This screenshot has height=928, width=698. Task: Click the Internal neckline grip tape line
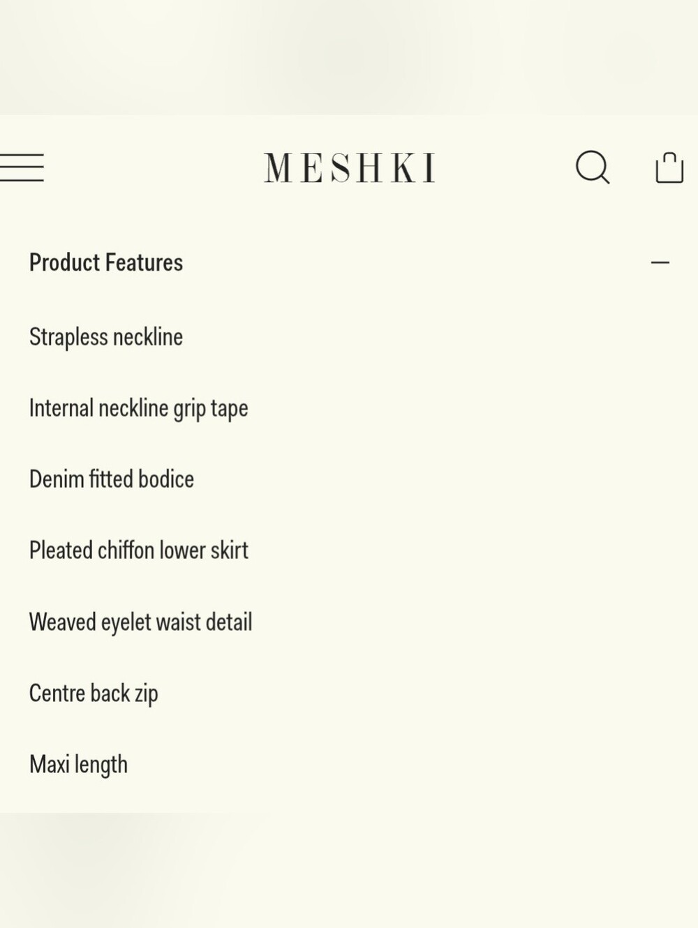click(139, 409)
